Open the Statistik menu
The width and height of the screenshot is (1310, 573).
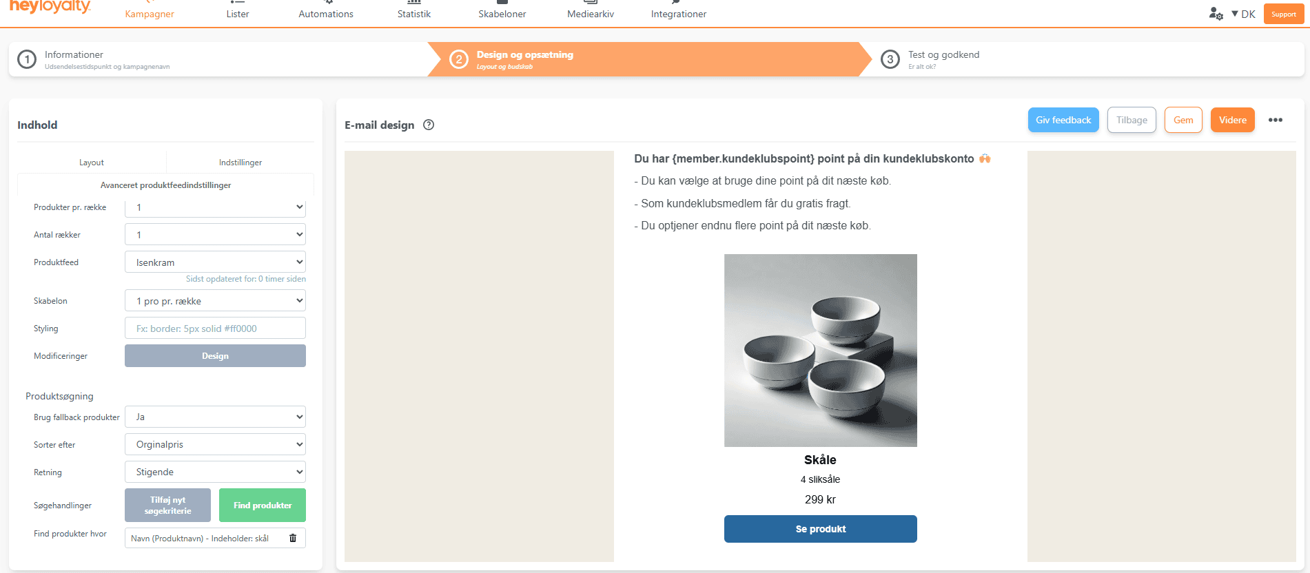[x=414, y=14]
